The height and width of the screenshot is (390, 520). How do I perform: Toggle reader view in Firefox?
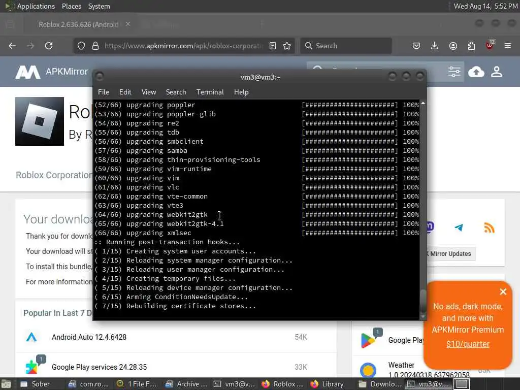point(273,46)
